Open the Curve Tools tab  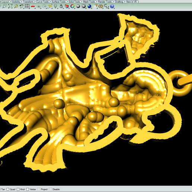pos(42,1)
